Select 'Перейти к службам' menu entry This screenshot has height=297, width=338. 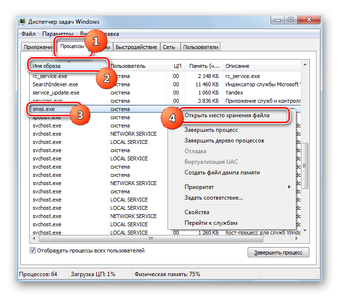pyautogui.click(x=211, y=223)
